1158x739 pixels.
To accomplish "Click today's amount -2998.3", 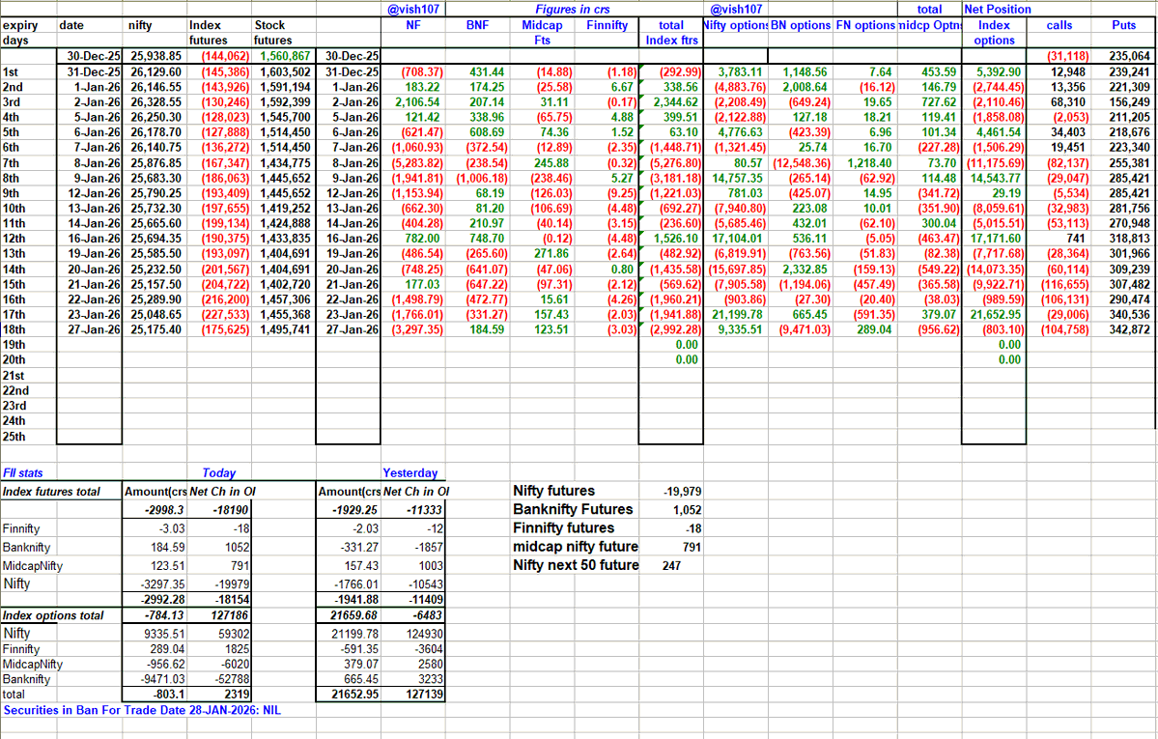I will (165, 510).
